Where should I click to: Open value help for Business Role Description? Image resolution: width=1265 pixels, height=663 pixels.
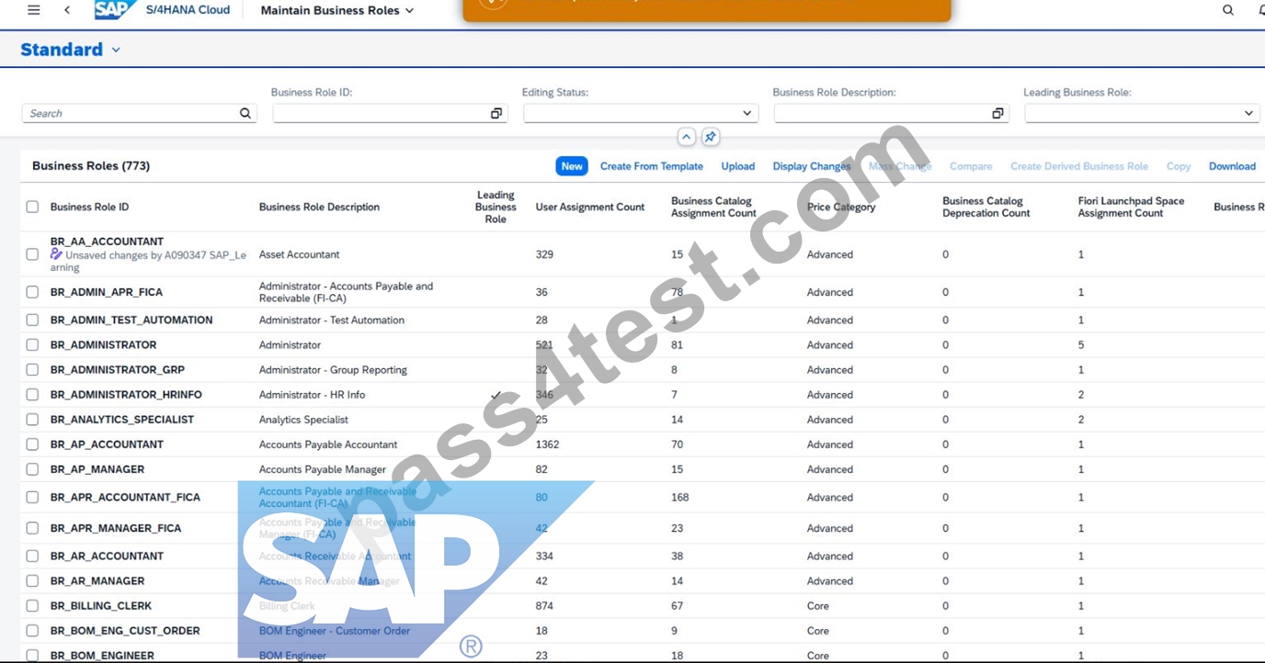pos(997,114)
